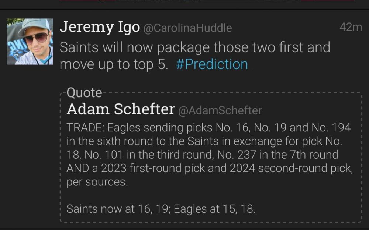Viewport: 369px width, 230px height.
Task: Click the Jeremy Igo display name
Action: pyautogui.click(x=99, y=28)
